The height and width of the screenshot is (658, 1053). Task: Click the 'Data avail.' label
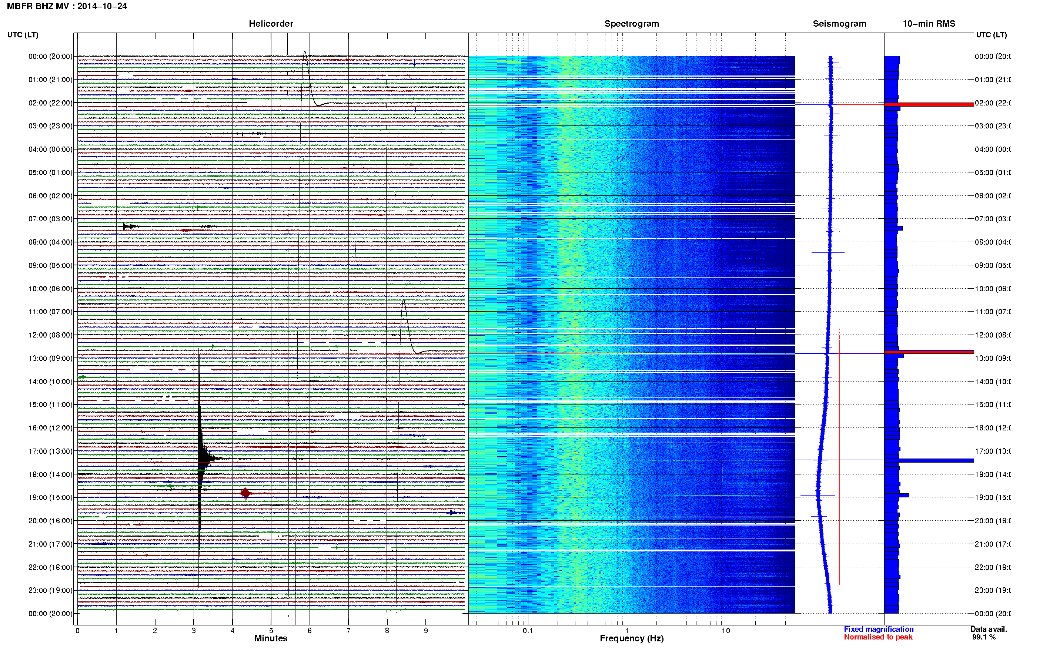click(x=989, y=629)
